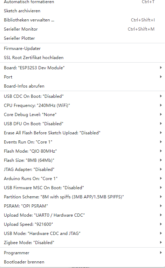Open Flash Size 8MB submenu
This screenshot has height=268, width=165.
[82, 160]
